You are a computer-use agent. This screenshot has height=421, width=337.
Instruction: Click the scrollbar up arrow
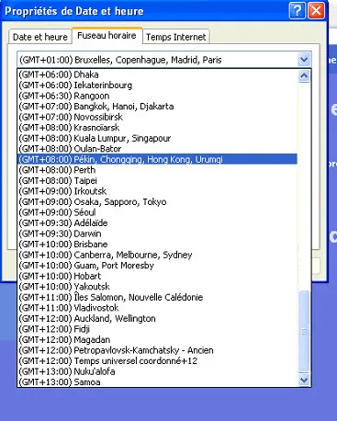tap(304, 75)
